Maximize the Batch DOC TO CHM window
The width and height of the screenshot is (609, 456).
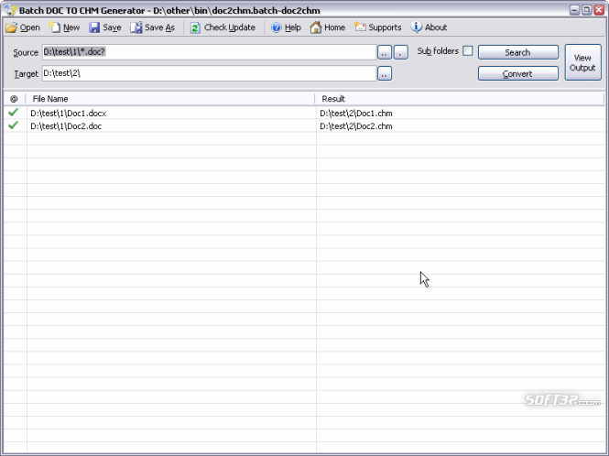[587, 10]
